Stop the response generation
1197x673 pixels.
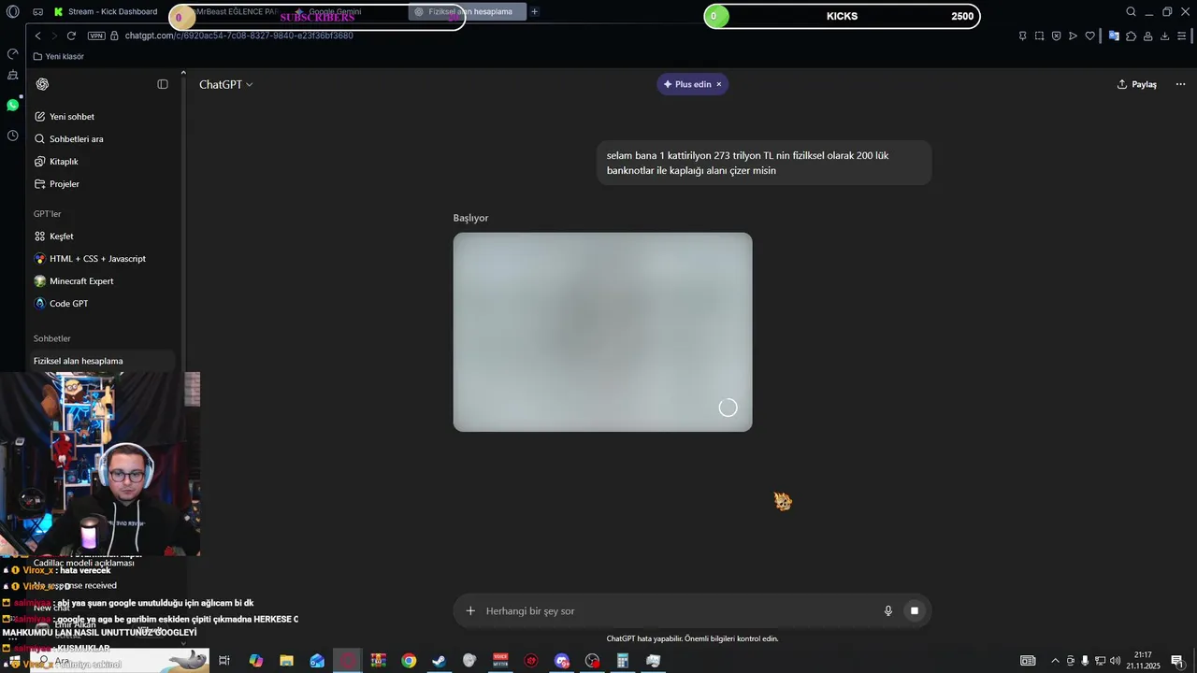pyautogui.click(x=915, y=610)
